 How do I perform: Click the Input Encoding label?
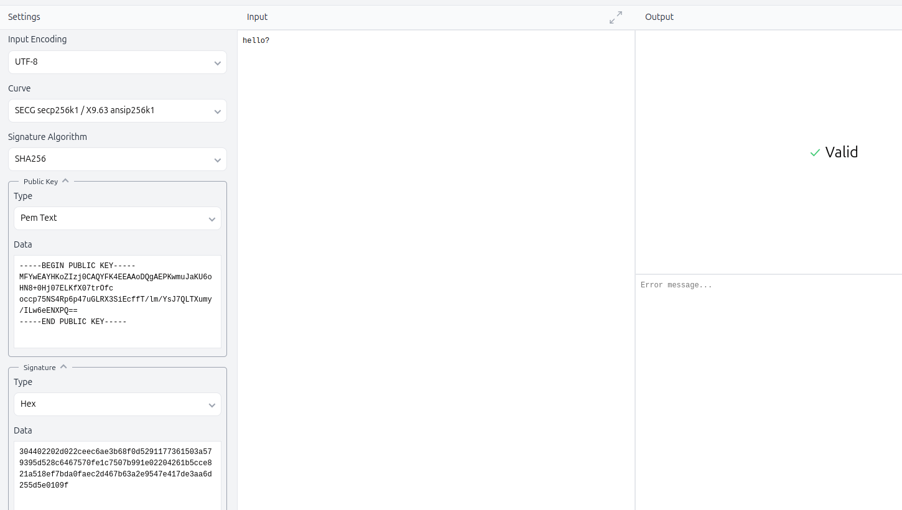pos(37,39)
